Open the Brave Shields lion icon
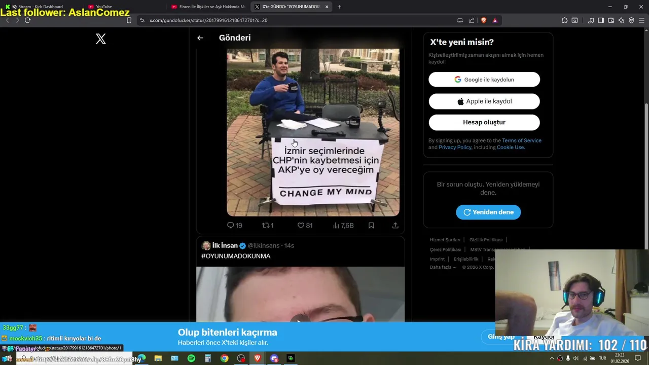649x365 pixels. coord(484,20)
